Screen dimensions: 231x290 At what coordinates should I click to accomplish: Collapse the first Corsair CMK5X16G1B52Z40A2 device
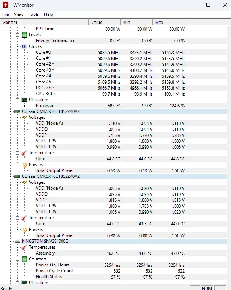pos(11,111)
